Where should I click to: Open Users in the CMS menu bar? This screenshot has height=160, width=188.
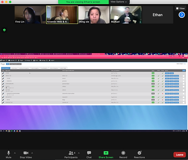(x=36, y=61)
